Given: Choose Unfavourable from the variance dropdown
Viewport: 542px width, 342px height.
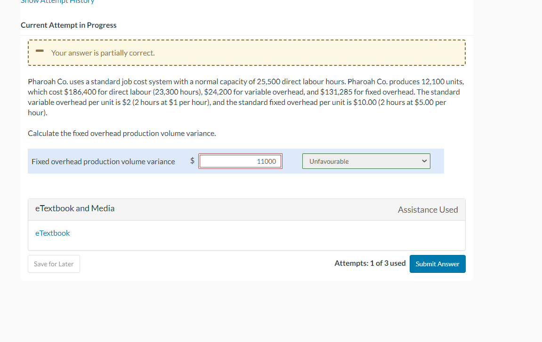Looking at the screenshot, I should 366,161.
